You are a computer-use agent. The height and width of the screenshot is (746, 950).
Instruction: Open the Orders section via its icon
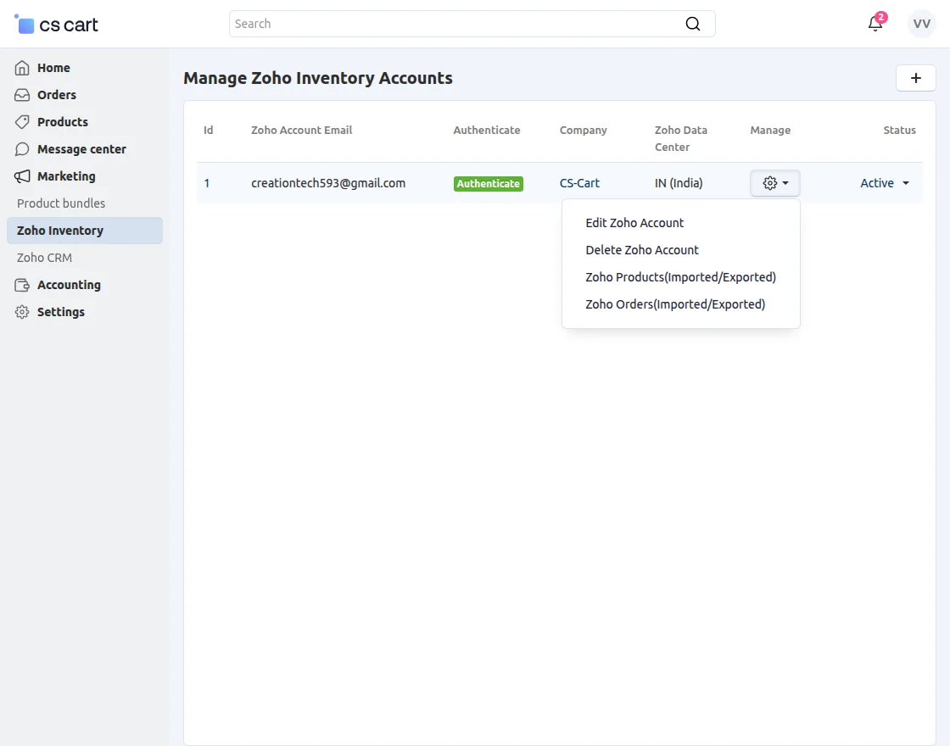click(21, 95)
